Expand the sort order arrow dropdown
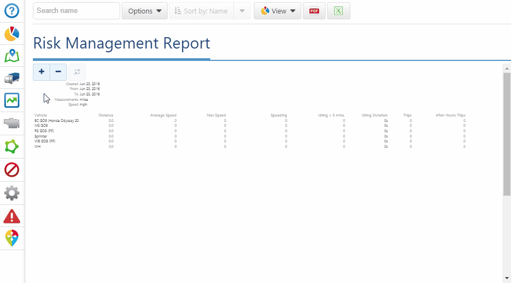The image size is (511, 283). [242, 11]
